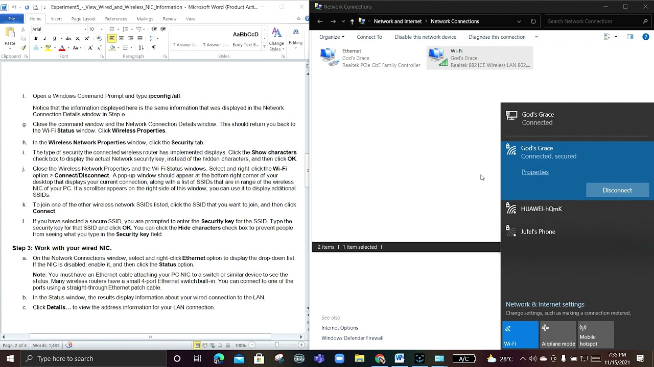
Task: Toggle Wi-Fi quick action tile
Action: 520,334
